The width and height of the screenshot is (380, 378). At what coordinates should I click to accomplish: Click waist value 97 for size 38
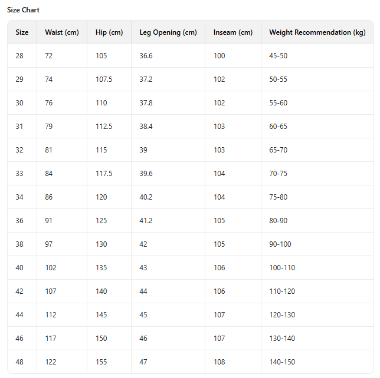point(49,244)
